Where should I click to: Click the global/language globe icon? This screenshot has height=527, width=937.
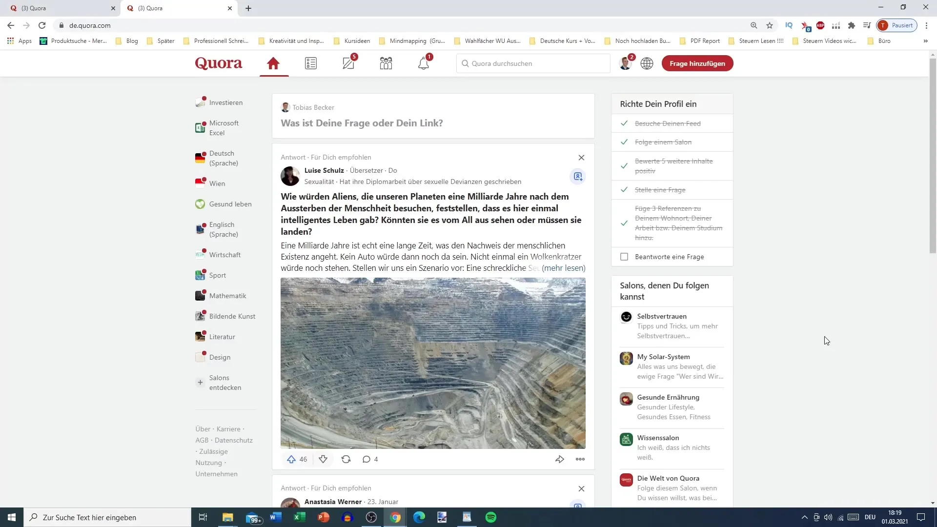coord(647,63)
